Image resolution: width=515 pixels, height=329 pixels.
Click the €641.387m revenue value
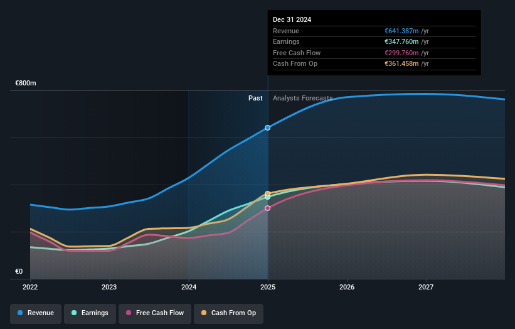pos(401,31)
